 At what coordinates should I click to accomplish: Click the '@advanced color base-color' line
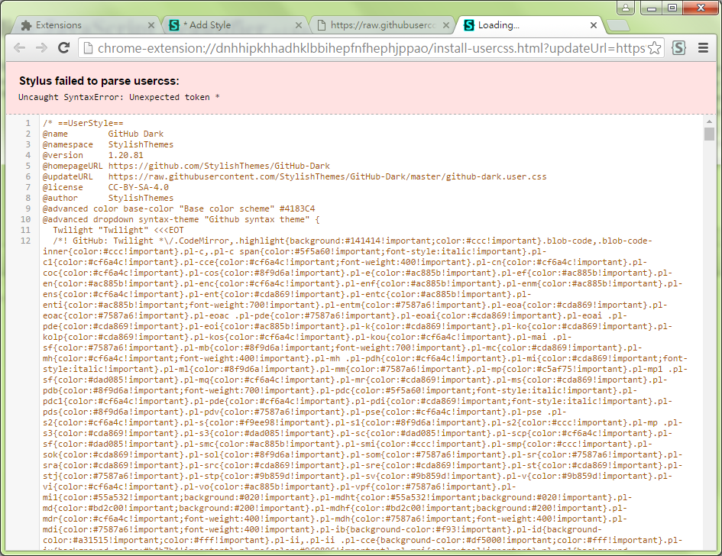tap(179, 208)
